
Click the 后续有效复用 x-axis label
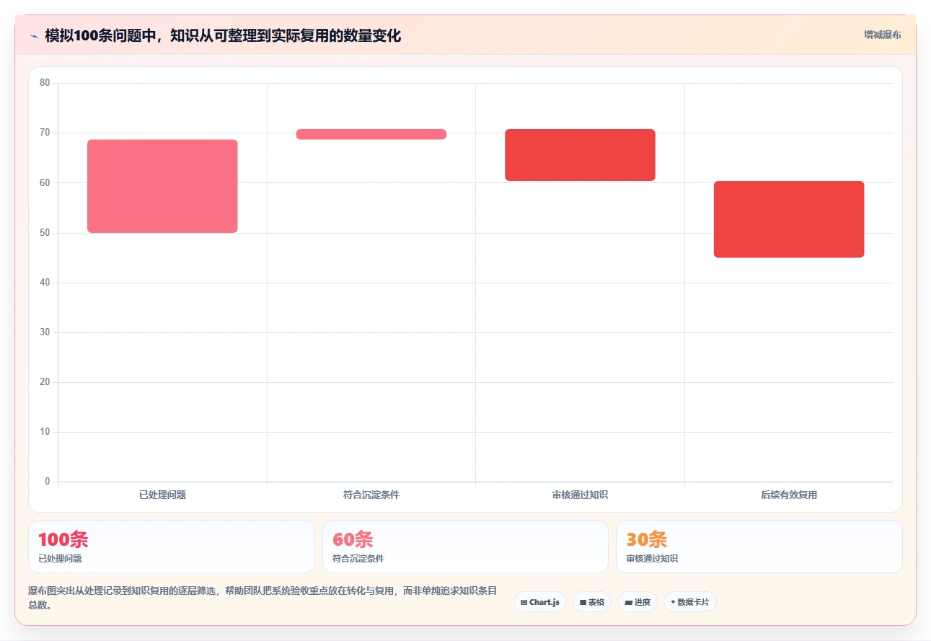(789, 495)
